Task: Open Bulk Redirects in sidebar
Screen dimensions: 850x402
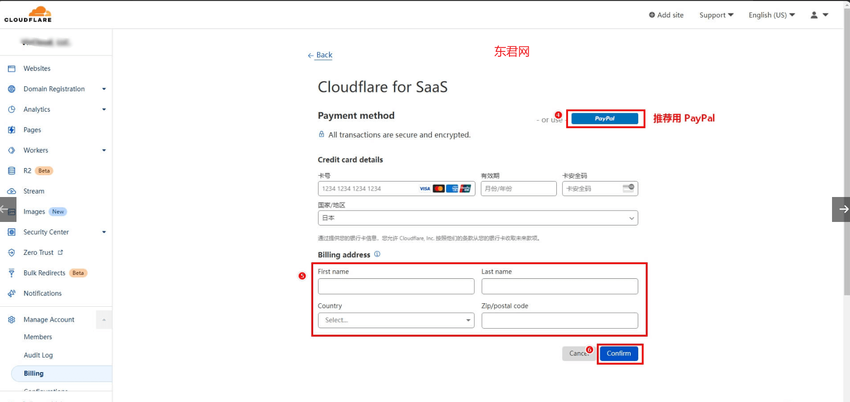Action: (x=44, y=273)
